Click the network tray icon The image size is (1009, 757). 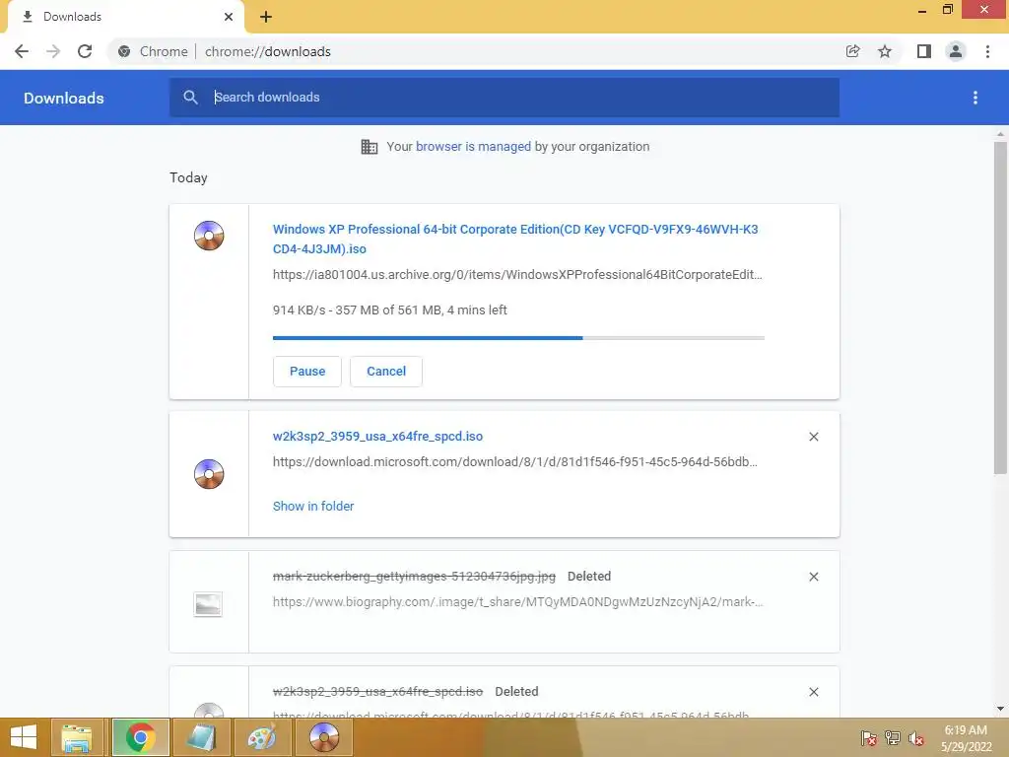coord(893,737)
